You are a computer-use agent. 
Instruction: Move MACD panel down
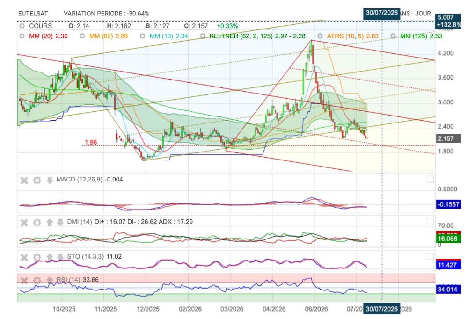click(x=50, y=180)
